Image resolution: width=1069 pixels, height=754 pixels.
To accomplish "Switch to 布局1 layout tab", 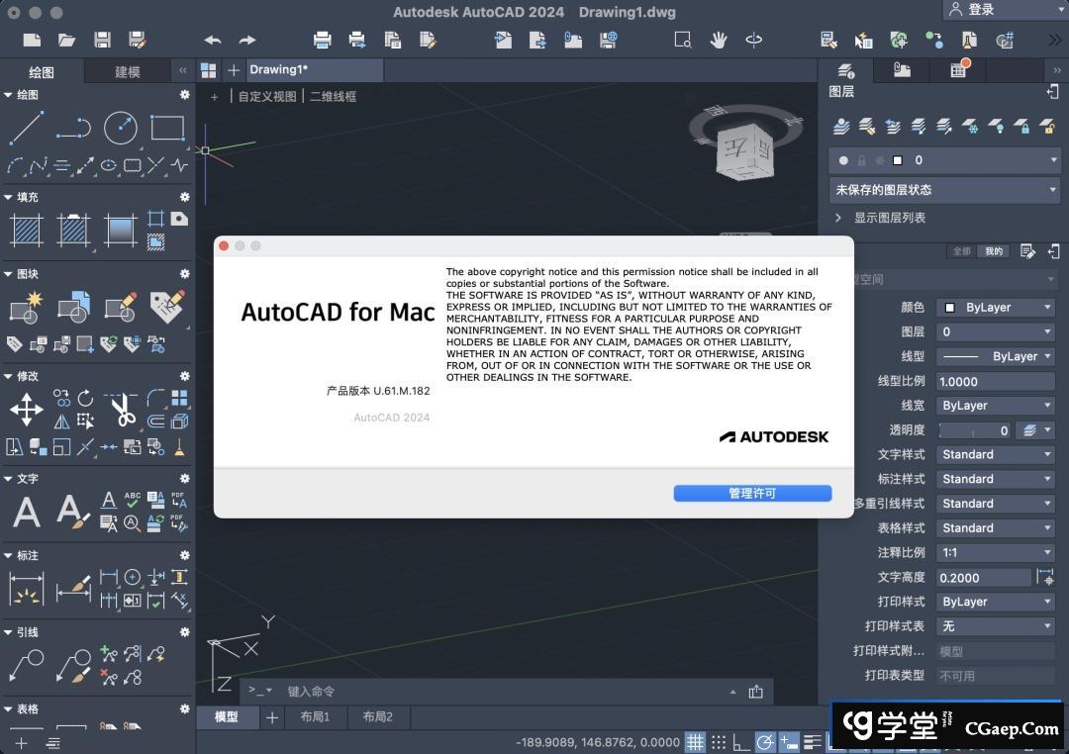I will coord(315,717).
